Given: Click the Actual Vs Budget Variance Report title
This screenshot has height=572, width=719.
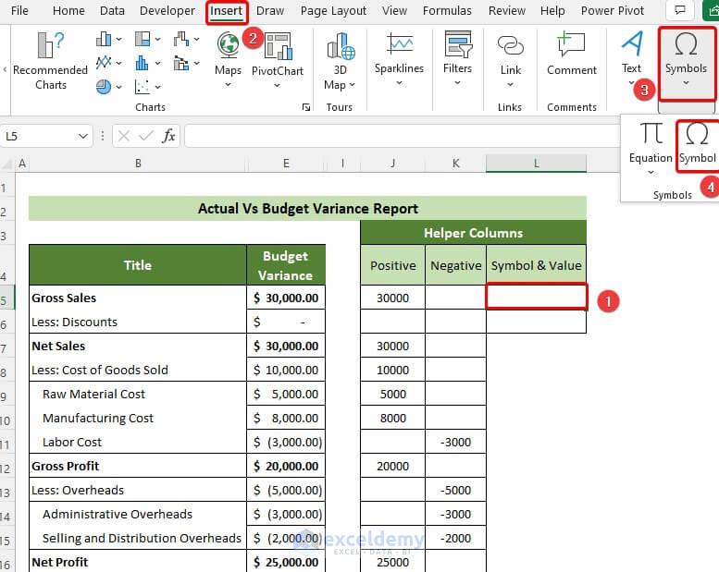Looking at the screenshot, I should pyautogui.click(x=308, y=209).
